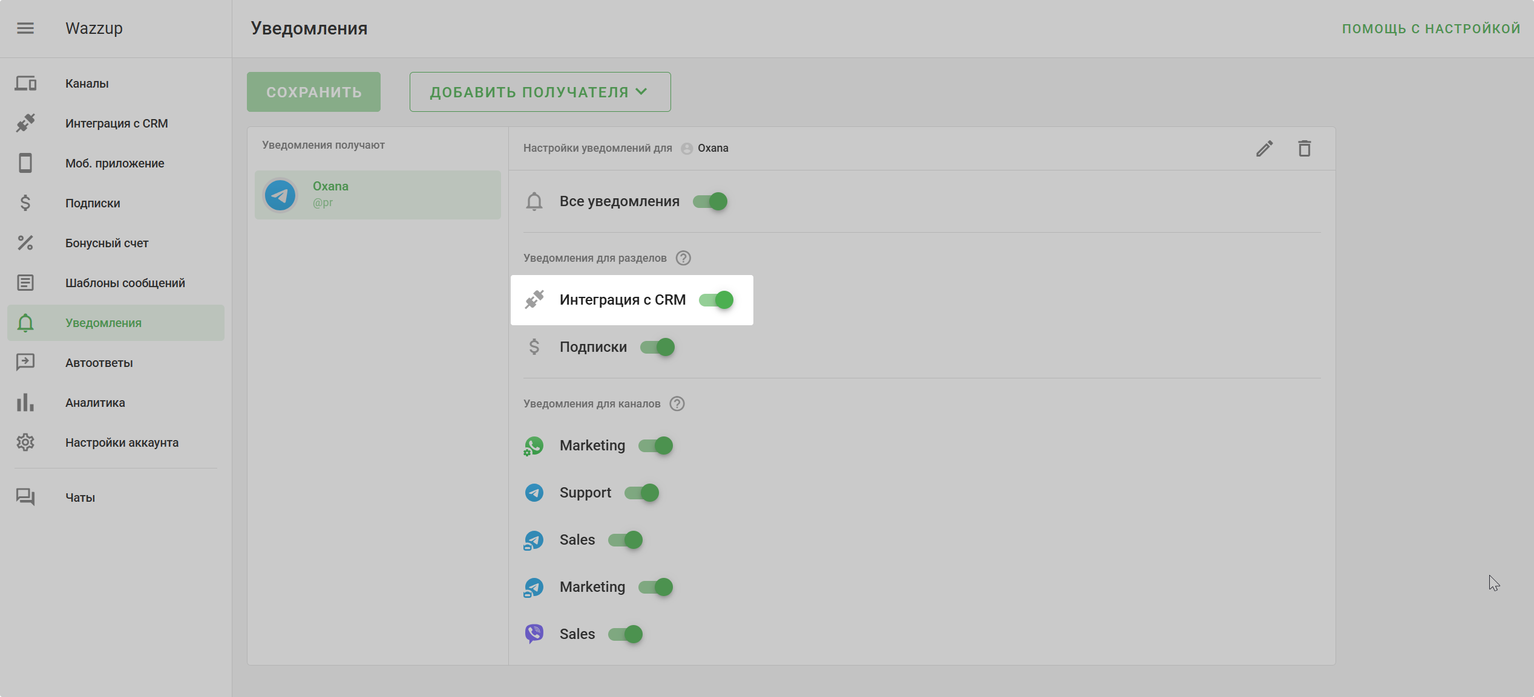The height and width of the screenshot is (697, 1534).
Task: Click the auto-replies speech bubble icon
Action: tap(25, 363)
